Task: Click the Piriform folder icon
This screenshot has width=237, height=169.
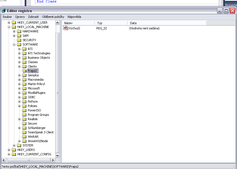Action: pos(24,102)
